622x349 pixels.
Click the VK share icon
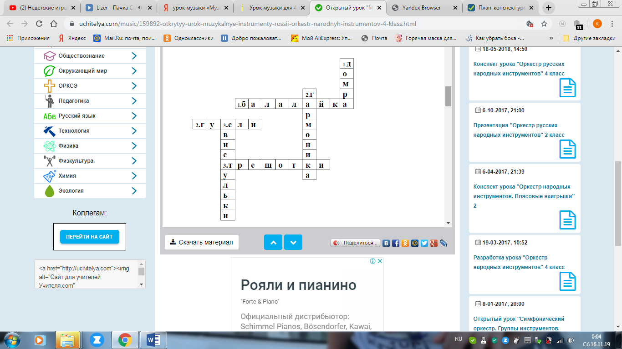pyautogui.click(x=386, y=243)
